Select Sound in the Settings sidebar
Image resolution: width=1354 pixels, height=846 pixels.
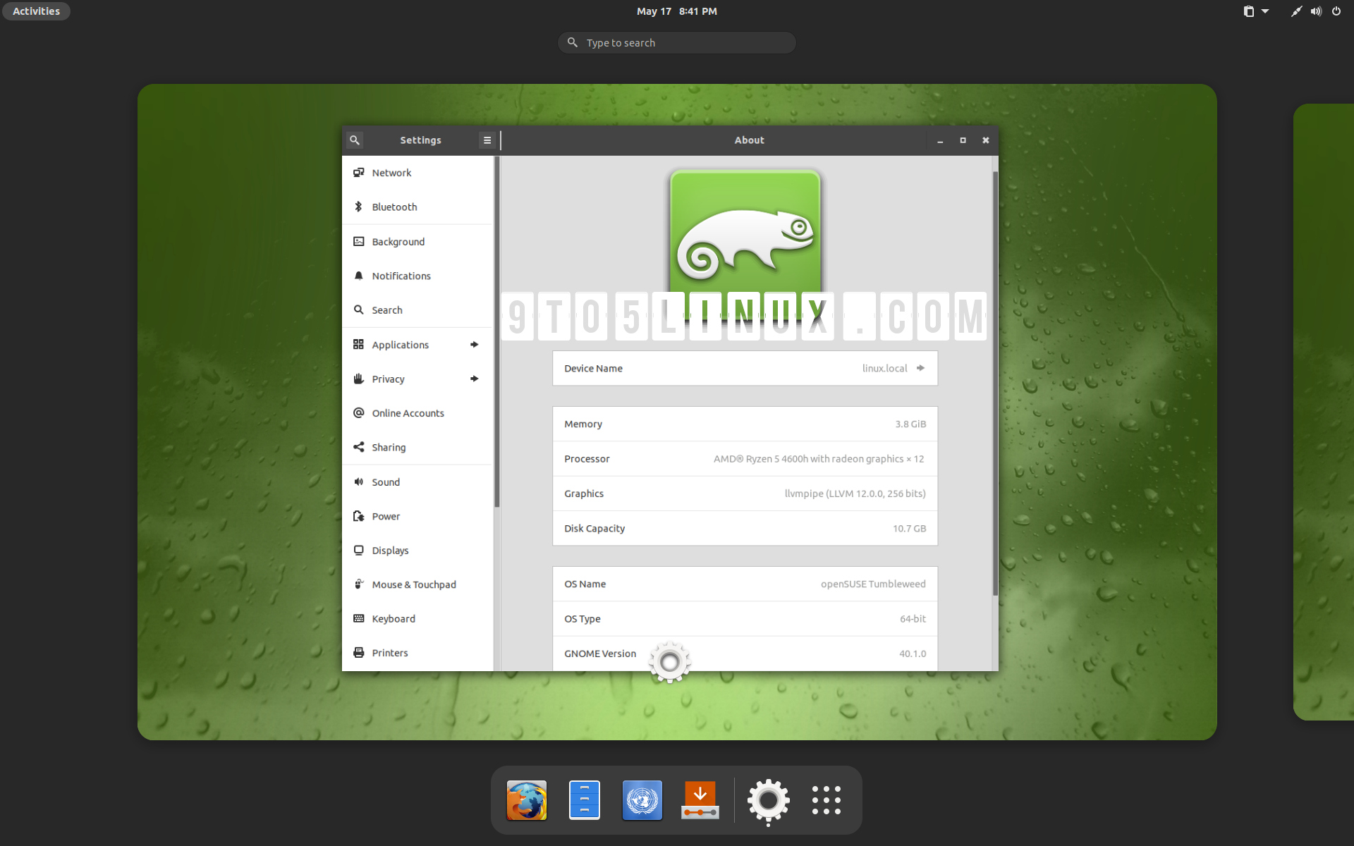[x=386, y=482]
